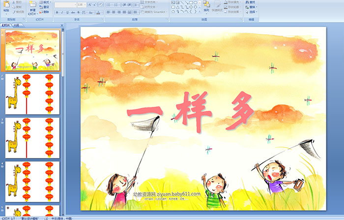
Task: Decrease font size with the smaller A
Action: pyautogui.click(x=95, y=4)
